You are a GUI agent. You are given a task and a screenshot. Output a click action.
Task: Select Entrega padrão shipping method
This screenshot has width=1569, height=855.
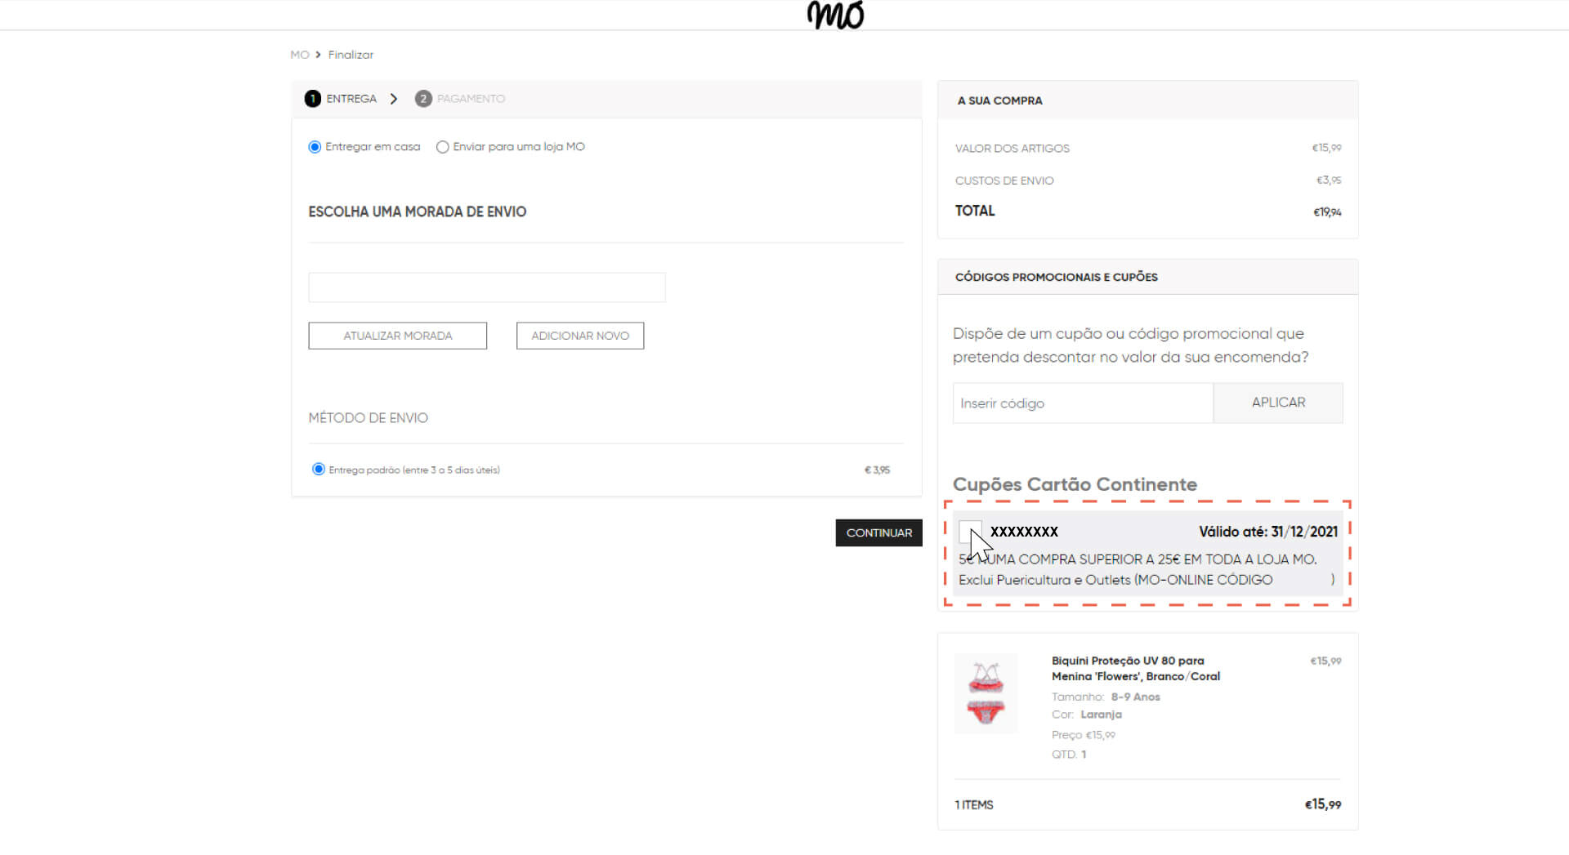[x=319, y=470]
